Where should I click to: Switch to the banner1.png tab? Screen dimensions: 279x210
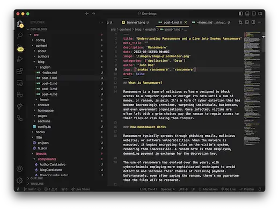(136, 23)
